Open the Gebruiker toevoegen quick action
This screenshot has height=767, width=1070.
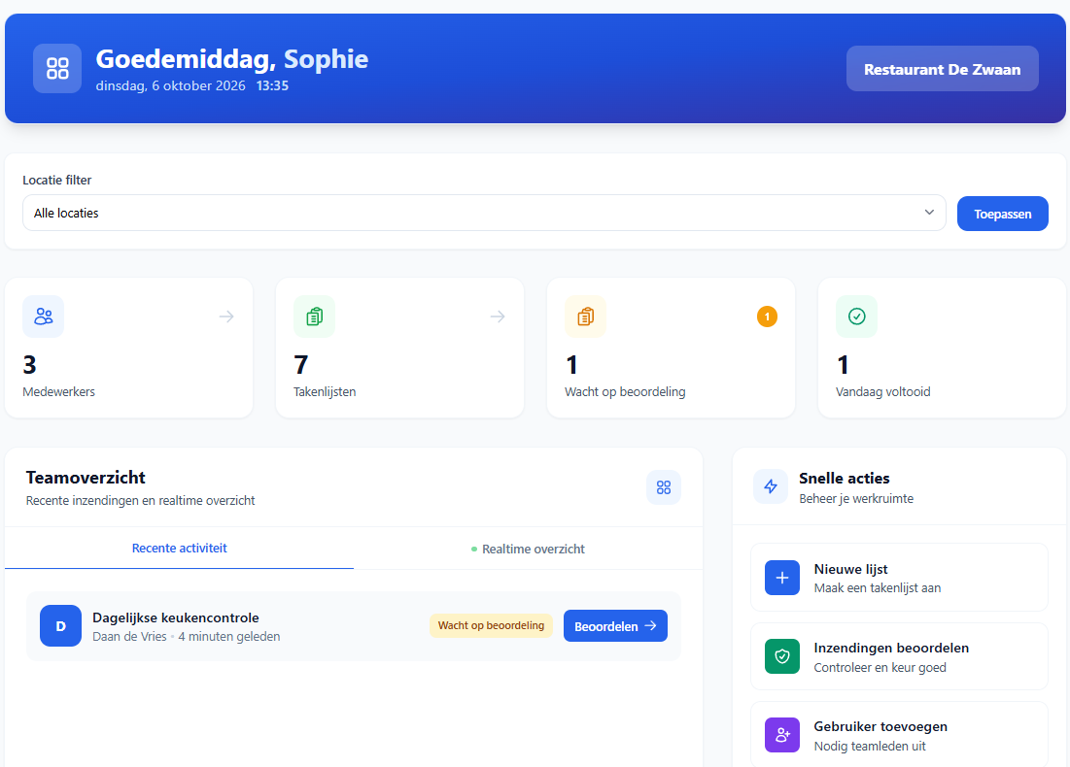(899, 735)
